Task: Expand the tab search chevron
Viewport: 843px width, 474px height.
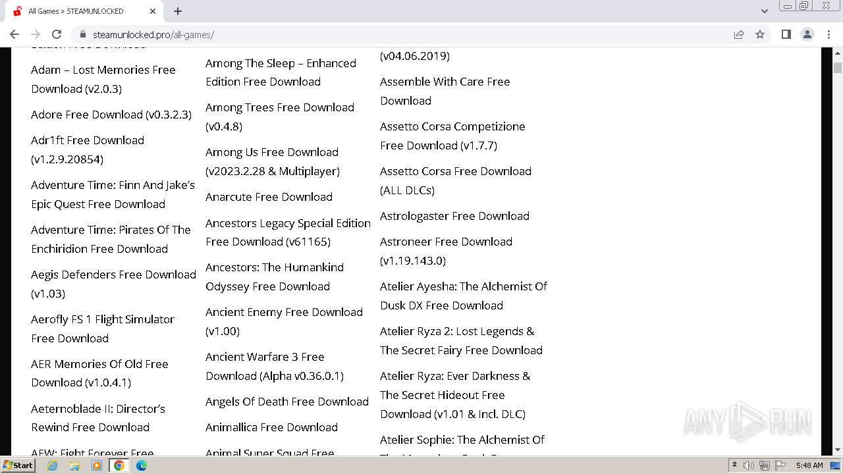Action: point(764,11)
